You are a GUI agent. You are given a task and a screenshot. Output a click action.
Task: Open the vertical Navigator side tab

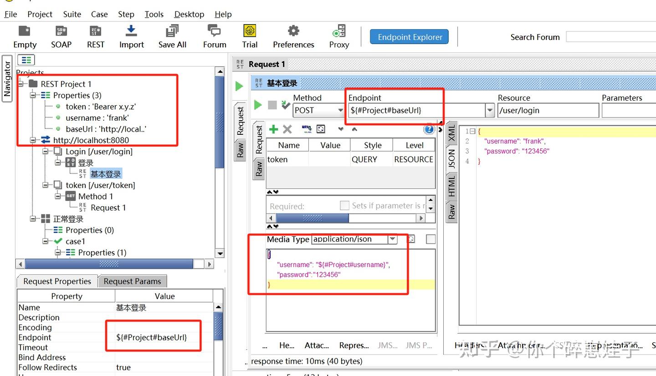click(7, 79)
